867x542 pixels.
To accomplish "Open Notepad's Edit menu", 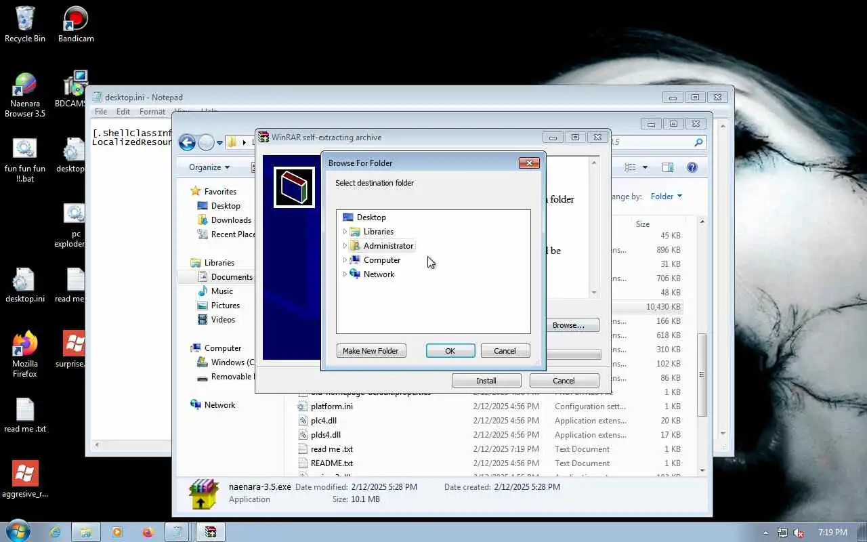I will tap(123, 112).
